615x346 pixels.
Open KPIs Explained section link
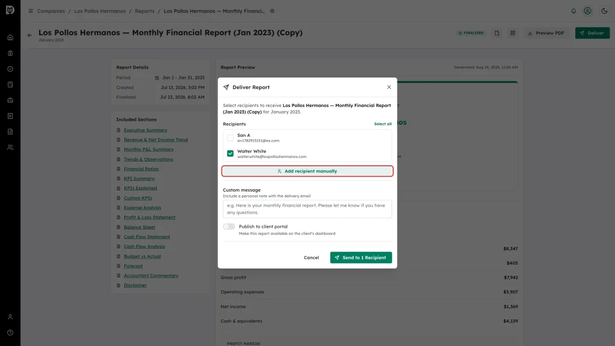[x=141, y=188]
